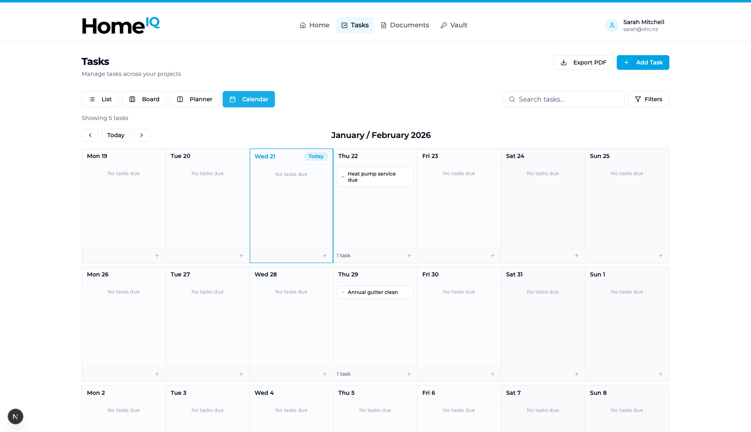This screenshot has width=751, height=432.
Task: Click the round N badge icon
Action: click(16, 416)
